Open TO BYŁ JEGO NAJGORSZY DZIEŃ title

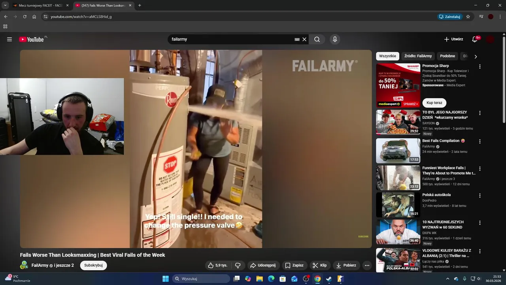point(445,115)
